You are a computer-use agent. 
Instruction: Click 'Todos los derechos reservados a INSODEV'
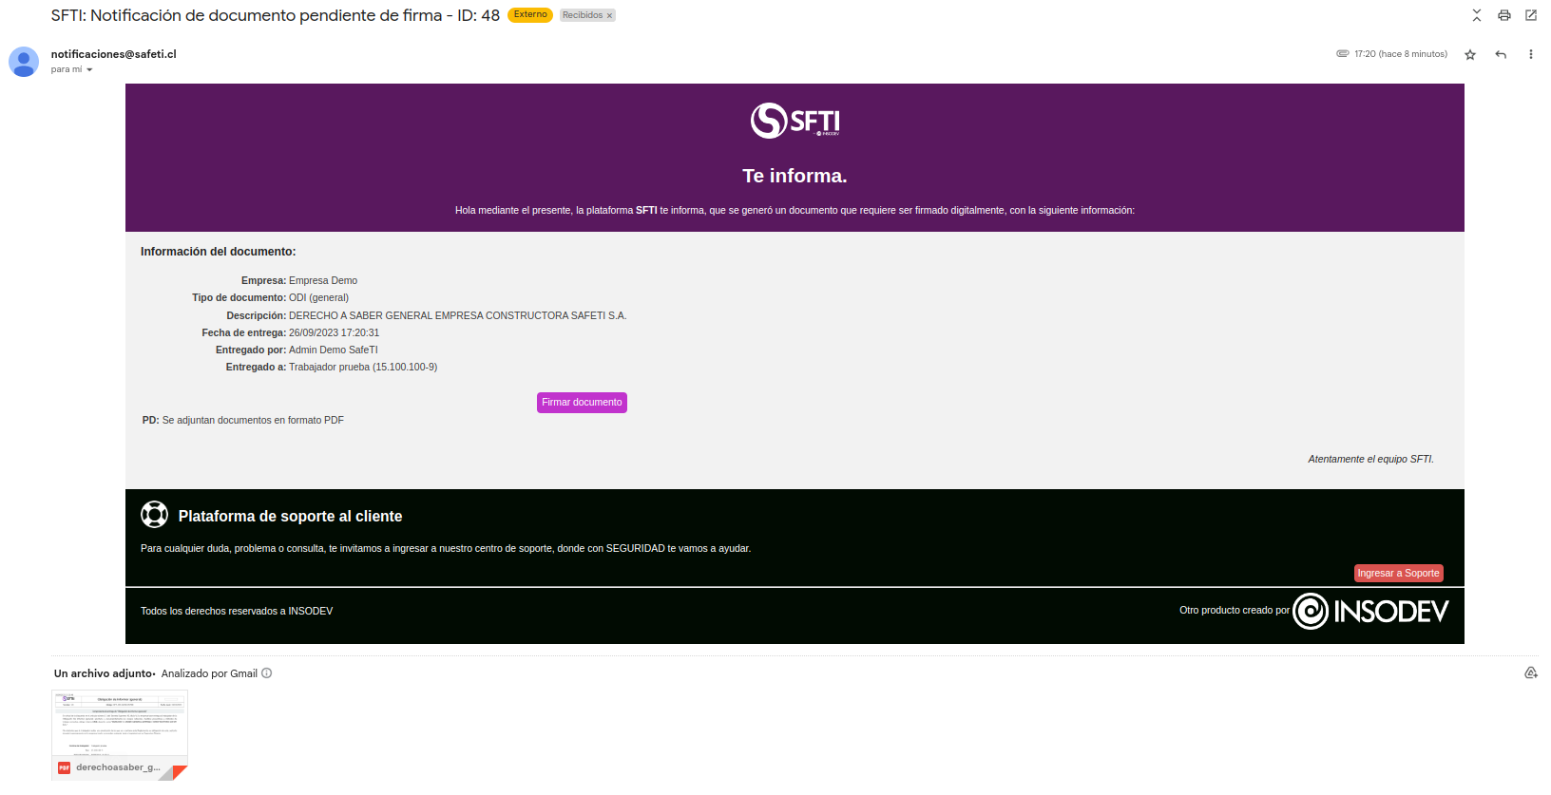point(237,611)
